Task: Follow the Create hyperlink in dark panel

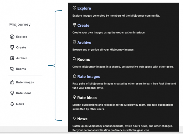Action: click(83, 25)
